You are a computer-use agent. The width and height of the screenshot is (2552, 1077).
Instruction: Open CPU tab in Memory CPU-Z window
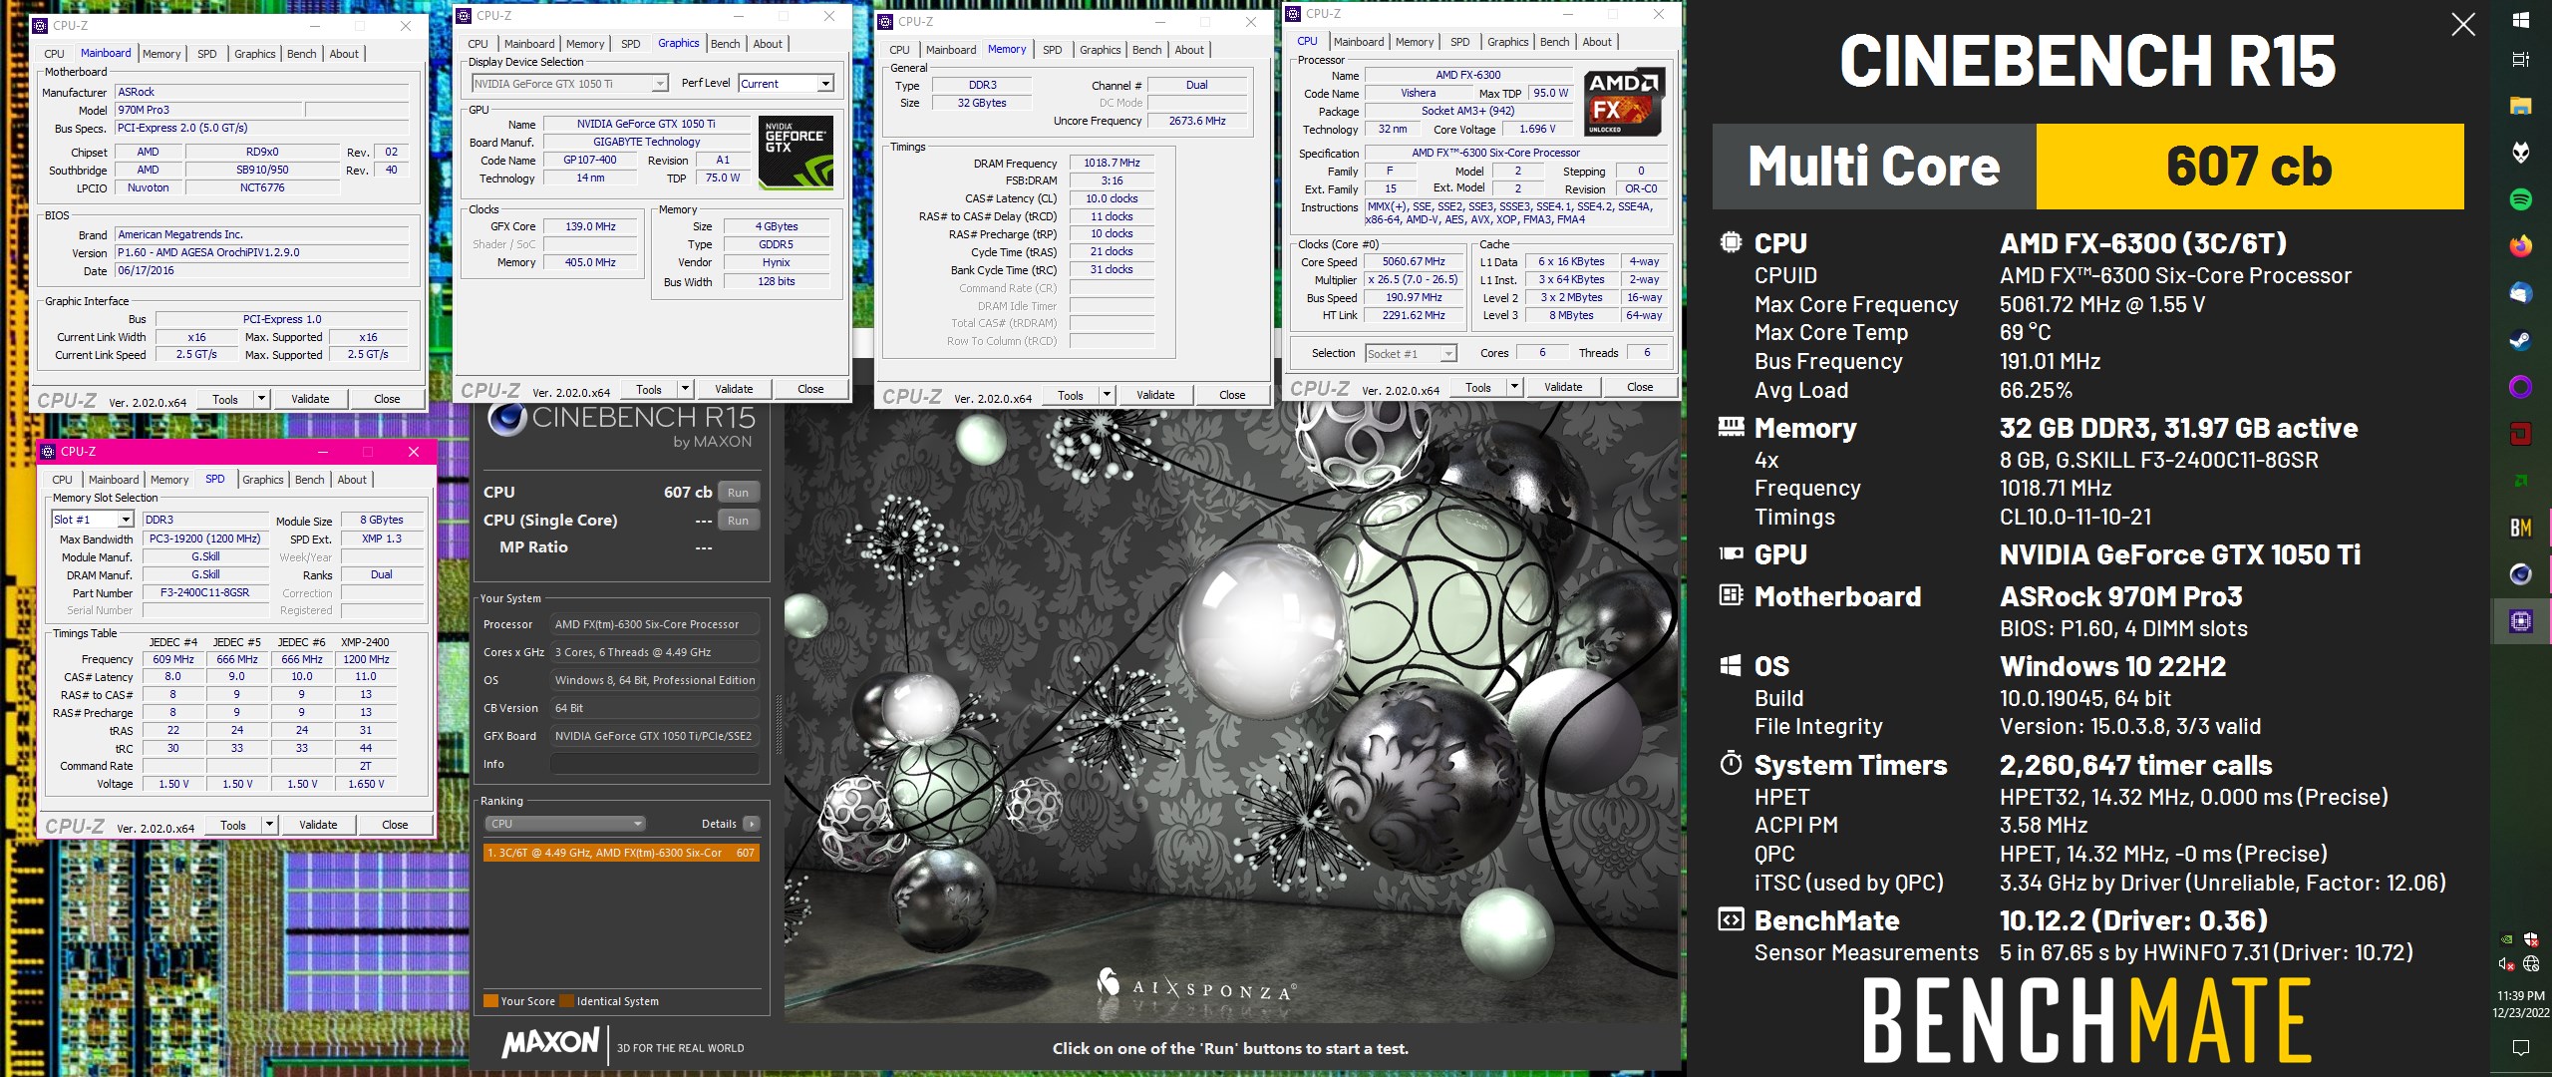coord(899,50)
